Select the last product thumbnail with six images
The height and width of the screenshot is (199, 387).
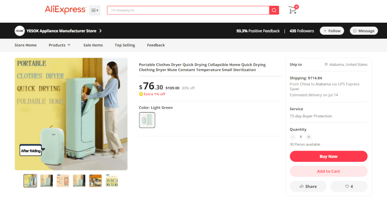112,181
